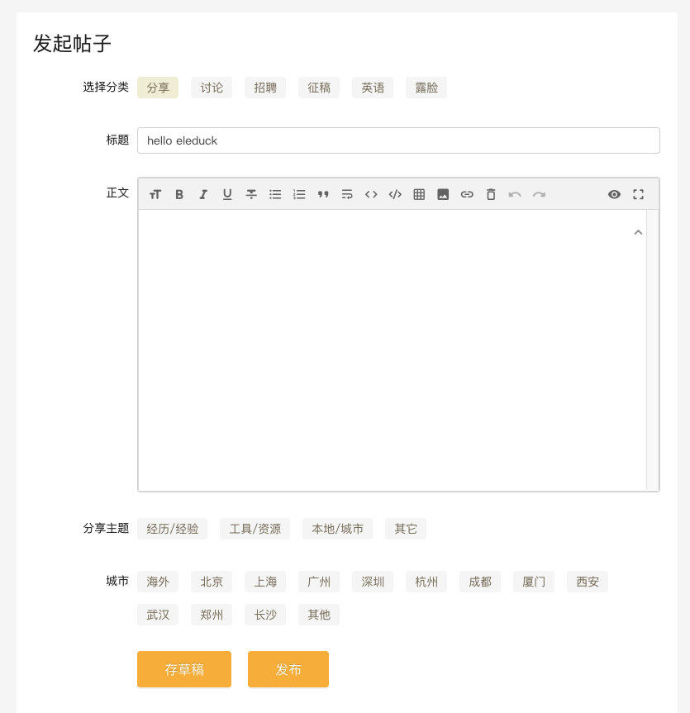
Task: Pick 上海 as the city
Action: click(265, 582)
